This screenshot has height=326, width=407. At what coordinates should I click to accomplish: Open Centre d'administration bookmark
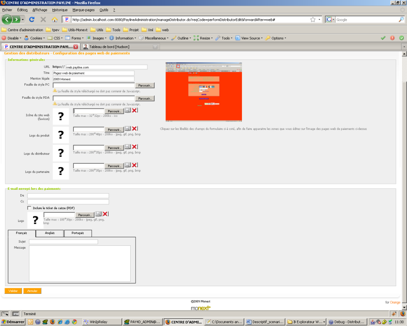(22, 30)
